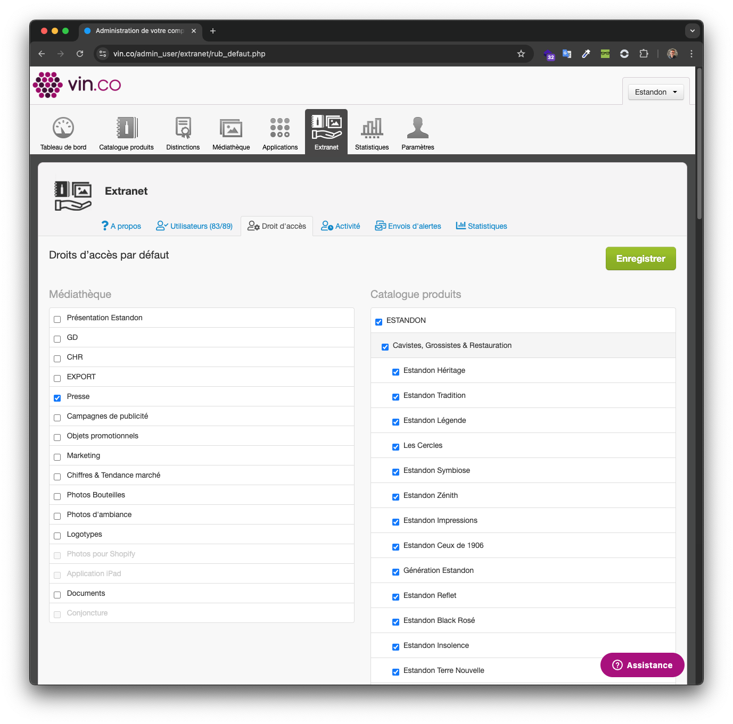Open the browser tab search chevron
The height and width of the screenshot is (724, 733).
tap(693, 31)
